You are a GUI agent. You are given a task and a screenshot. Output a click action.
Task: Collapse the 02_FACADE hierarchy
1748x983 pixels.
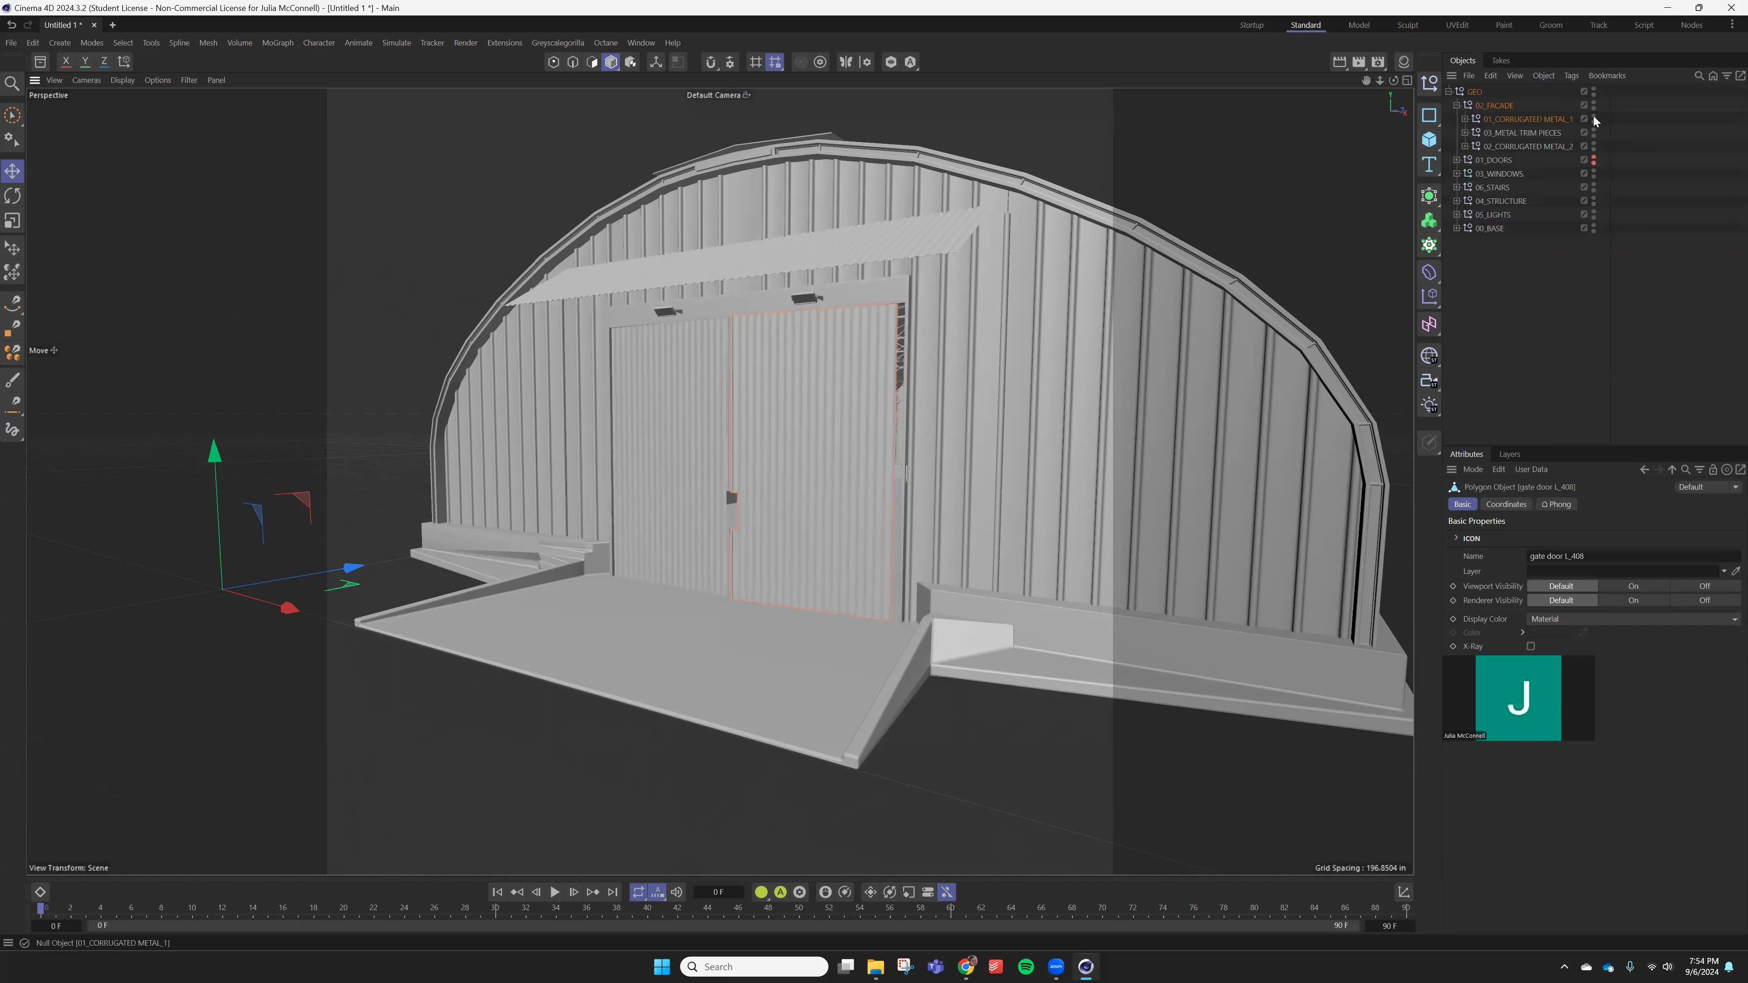pyautogui.click(x=1457, y=105)
